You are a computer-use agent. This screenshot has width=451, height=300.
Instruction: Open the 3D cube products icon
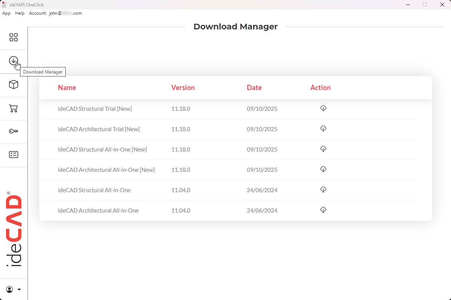tap(14, 84)
